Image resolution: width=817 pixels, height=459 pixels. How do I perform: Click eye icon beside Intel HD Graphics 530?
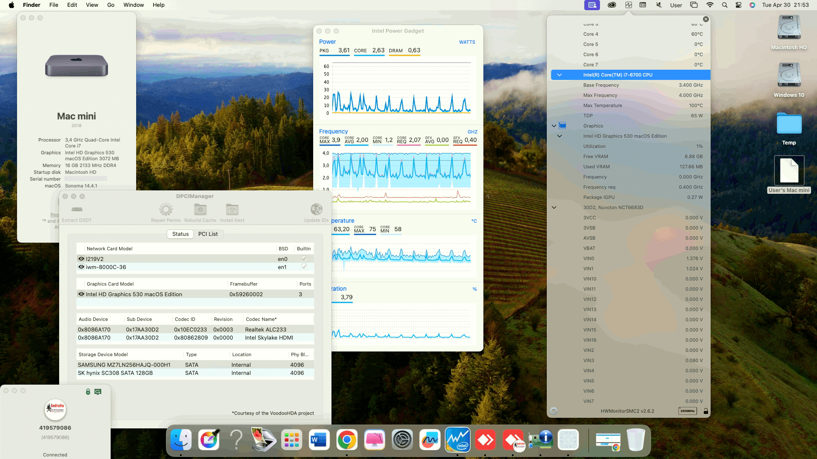81,294
